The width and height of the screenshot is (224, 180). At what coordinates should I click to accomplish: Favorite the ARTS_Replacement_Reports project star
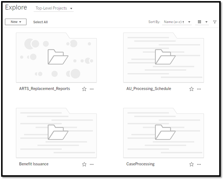click(x=84, y=89)
